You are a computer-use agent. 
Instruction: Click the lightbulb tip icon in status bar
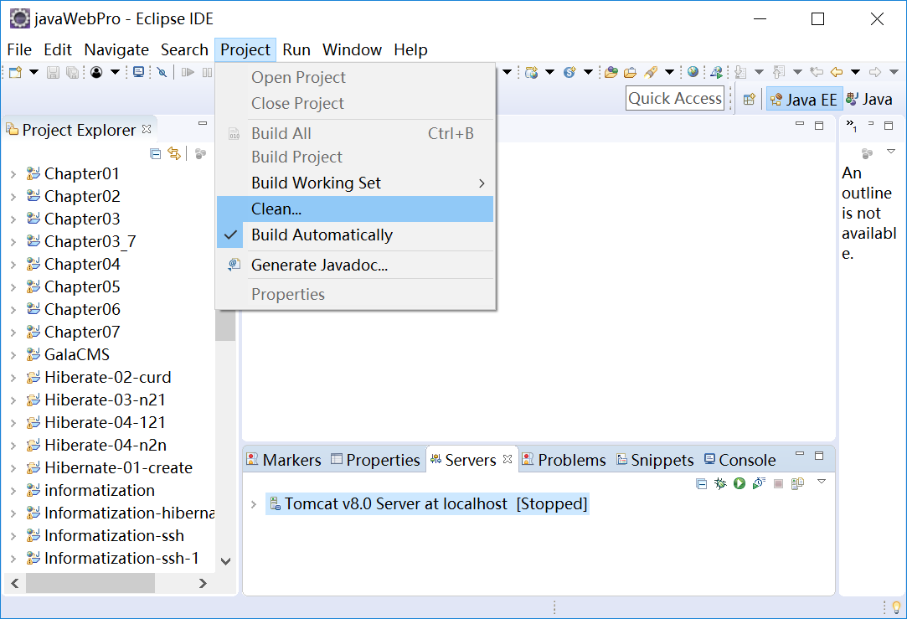click(896, 607)
